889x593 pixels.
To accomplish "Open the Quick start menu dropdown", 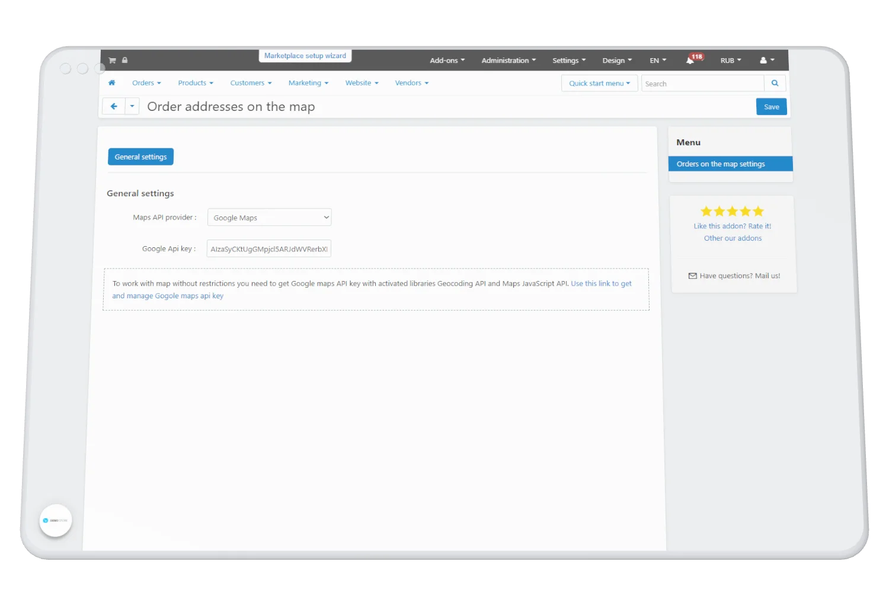I will tap(599, 84).
